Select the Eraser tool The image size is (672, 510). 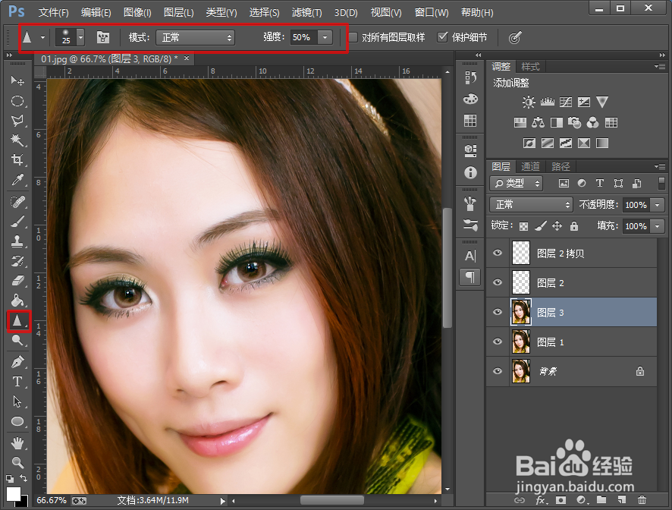click(17, 281)
